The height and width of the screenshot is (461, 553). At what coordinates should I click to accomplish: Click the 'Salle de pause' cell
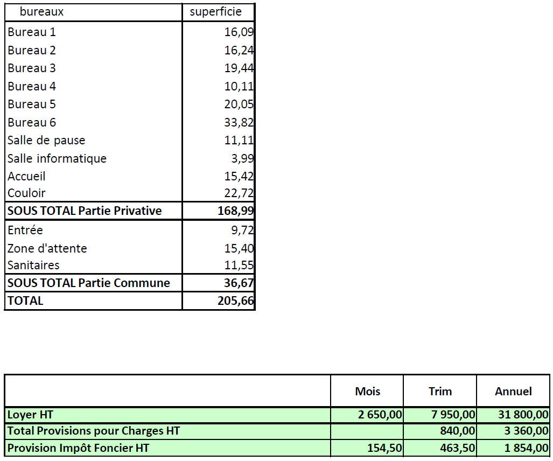click(x=46, y=141)
